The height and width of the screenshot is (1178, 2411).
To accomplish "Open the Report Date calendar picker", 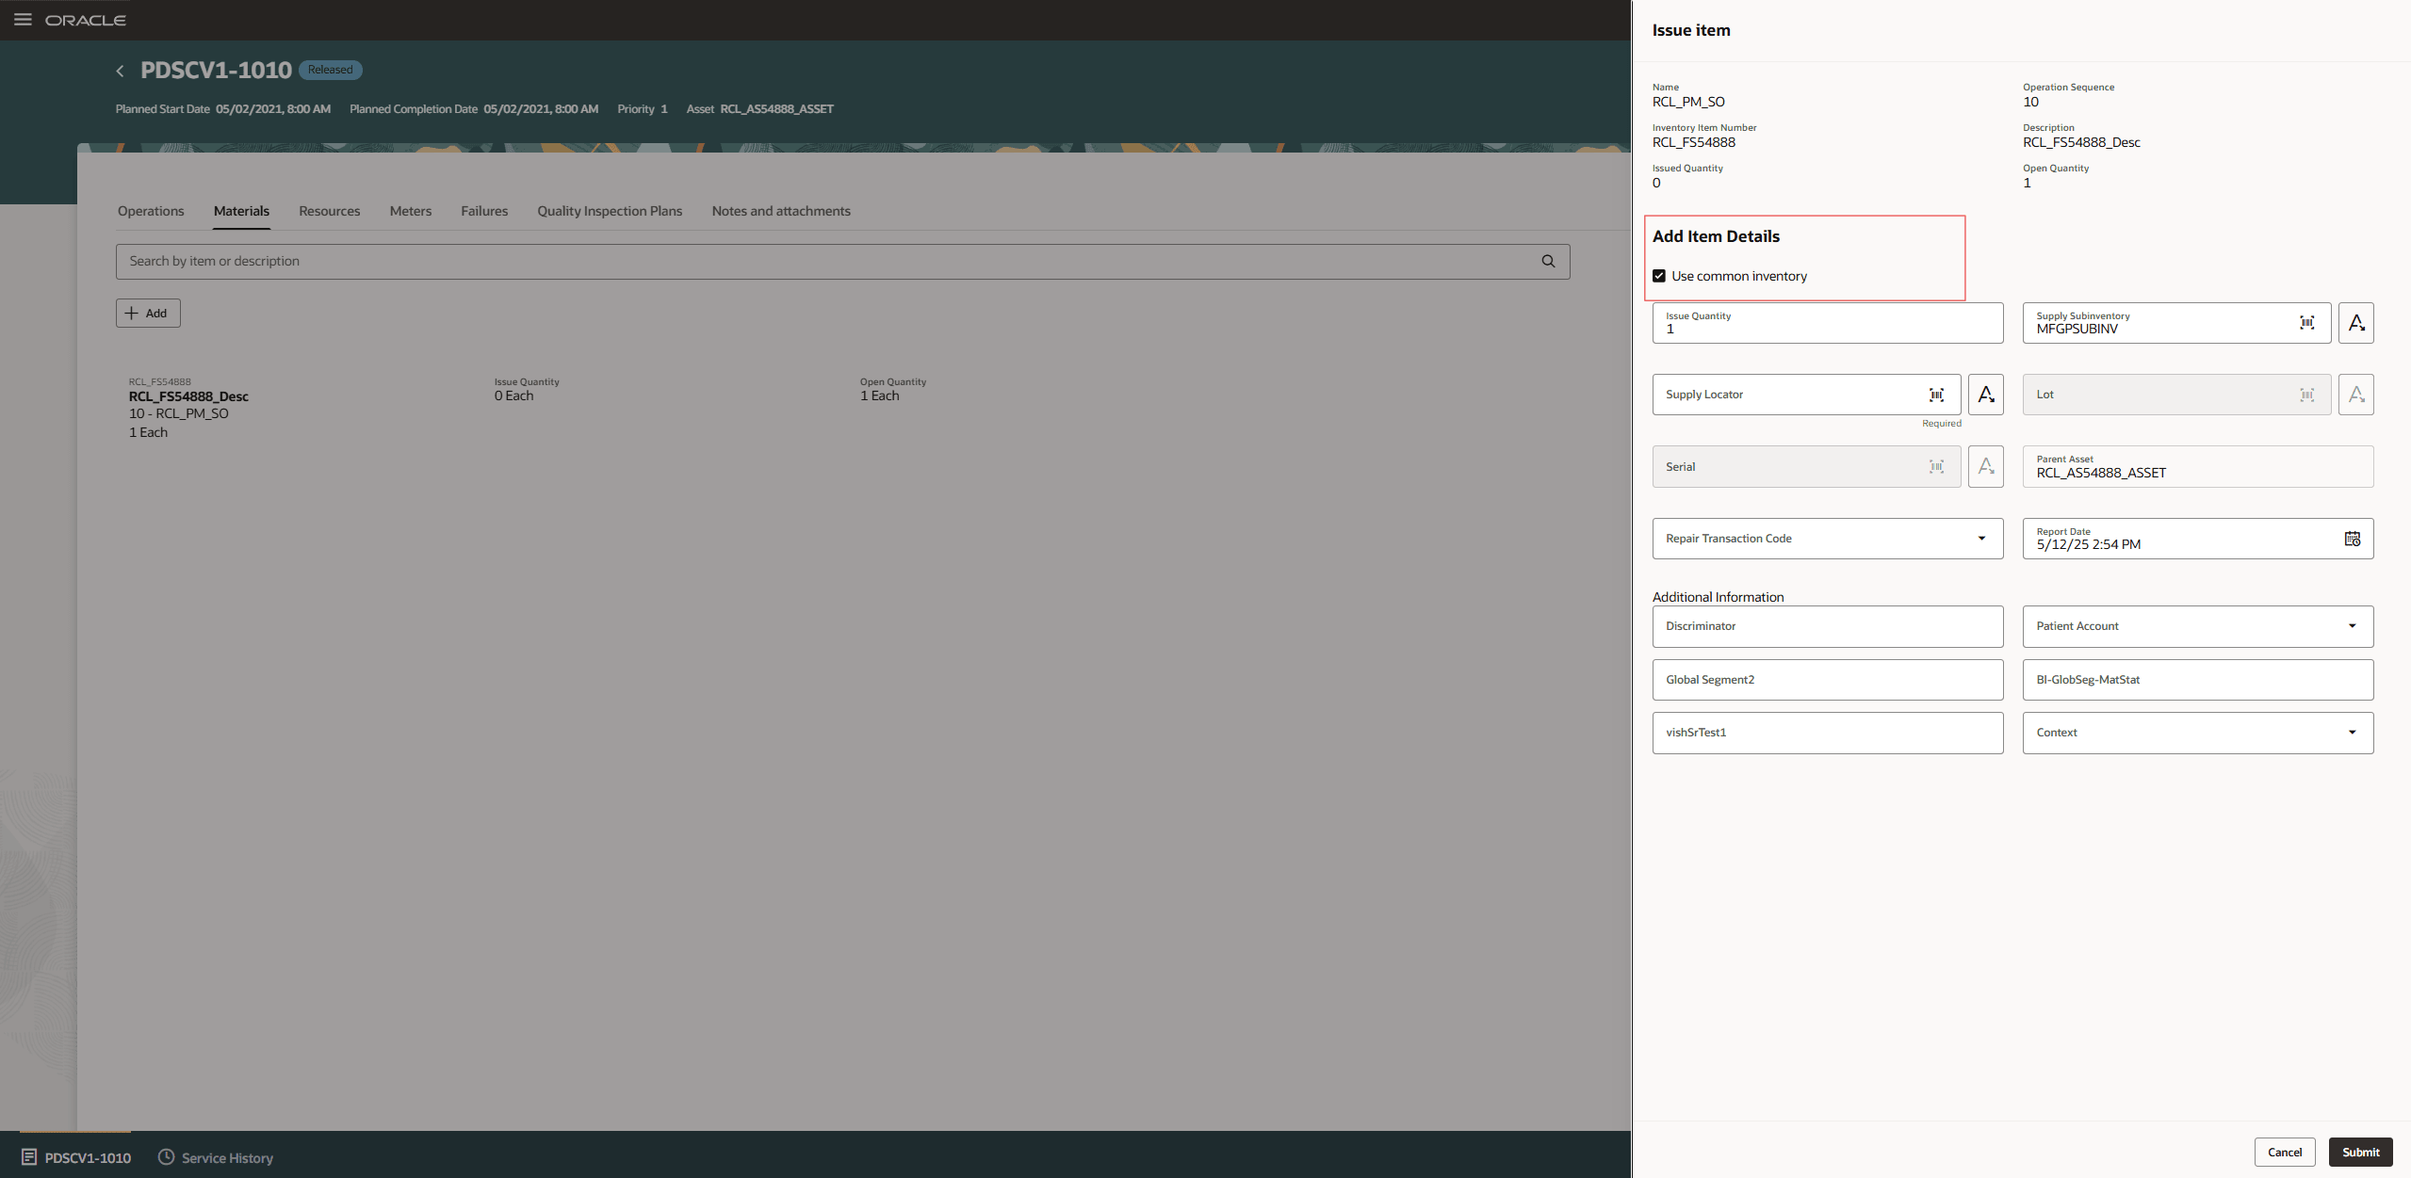I will point(2352,538).
